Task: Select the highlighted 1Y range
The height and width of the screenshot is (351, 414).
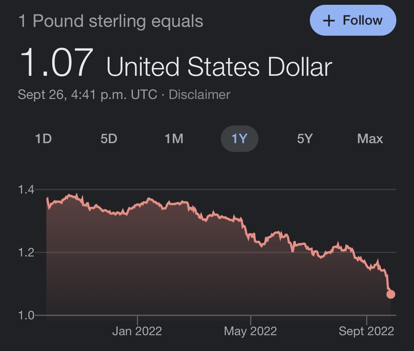Action: point(239,139)
